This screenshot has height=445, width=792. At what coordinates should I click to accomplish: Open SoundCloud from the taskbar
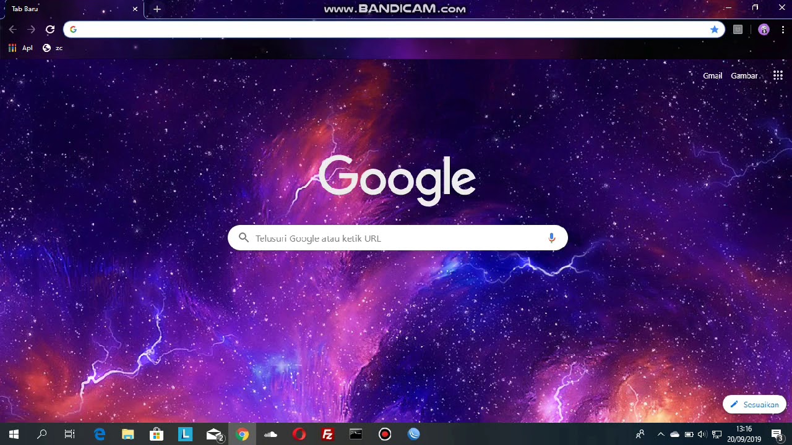click(x=270, y=434)
